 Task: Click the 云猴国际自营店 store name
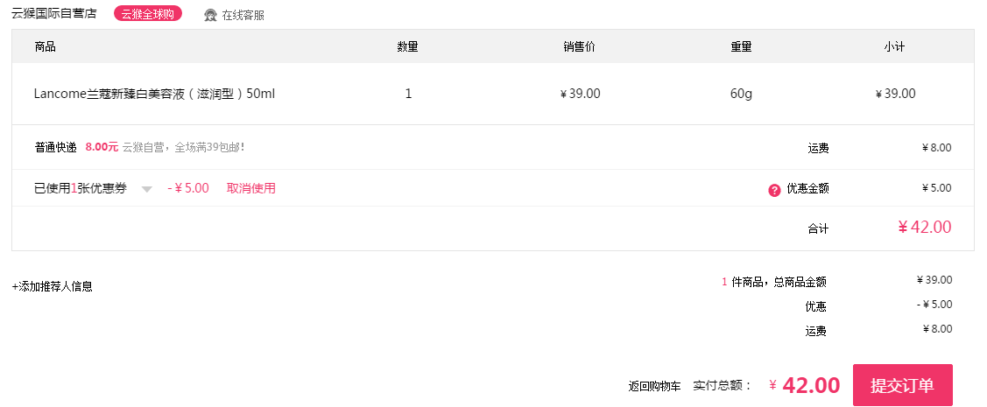[x=54, y=13]
